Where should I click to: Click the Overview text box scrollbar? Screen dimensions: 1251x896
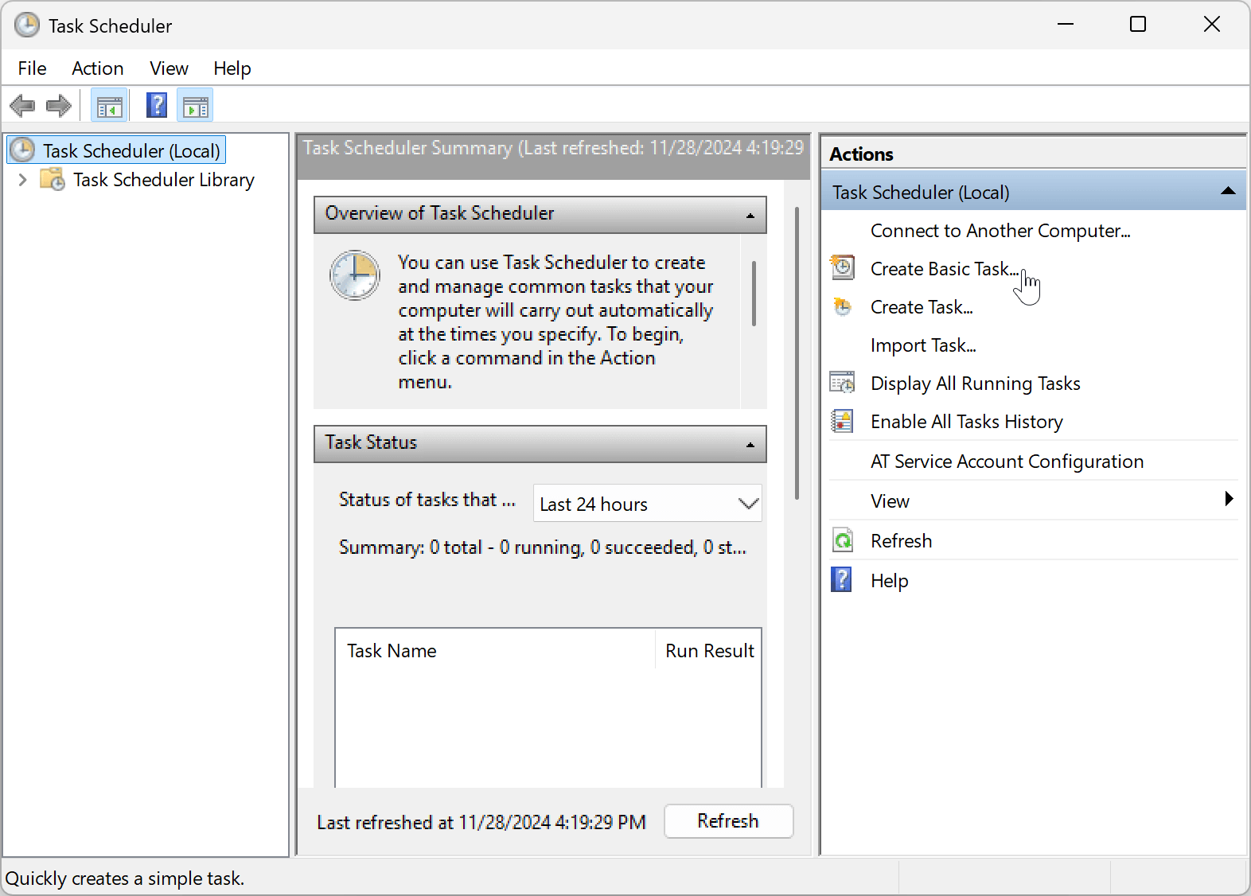[x=754, y=294]
